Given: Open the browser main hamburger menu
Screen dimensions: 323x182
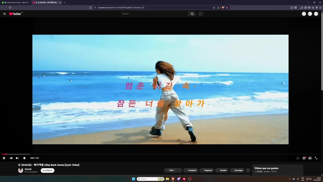Looking at the screenshot, I should [320, 8].
